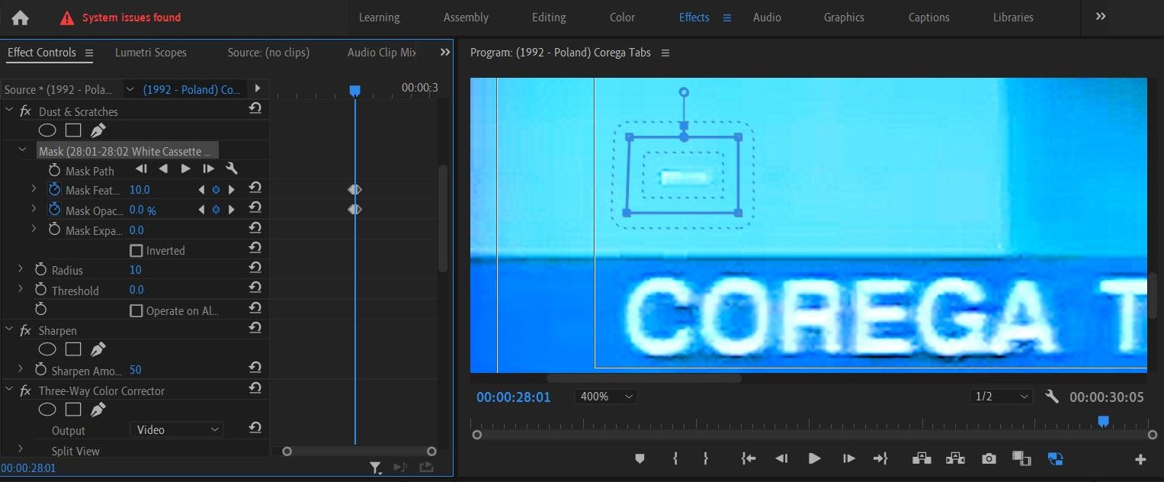Play the program monitor video
Image resolution: width=1164 pixels, height=482 pixels.
(x=814, y=458)
